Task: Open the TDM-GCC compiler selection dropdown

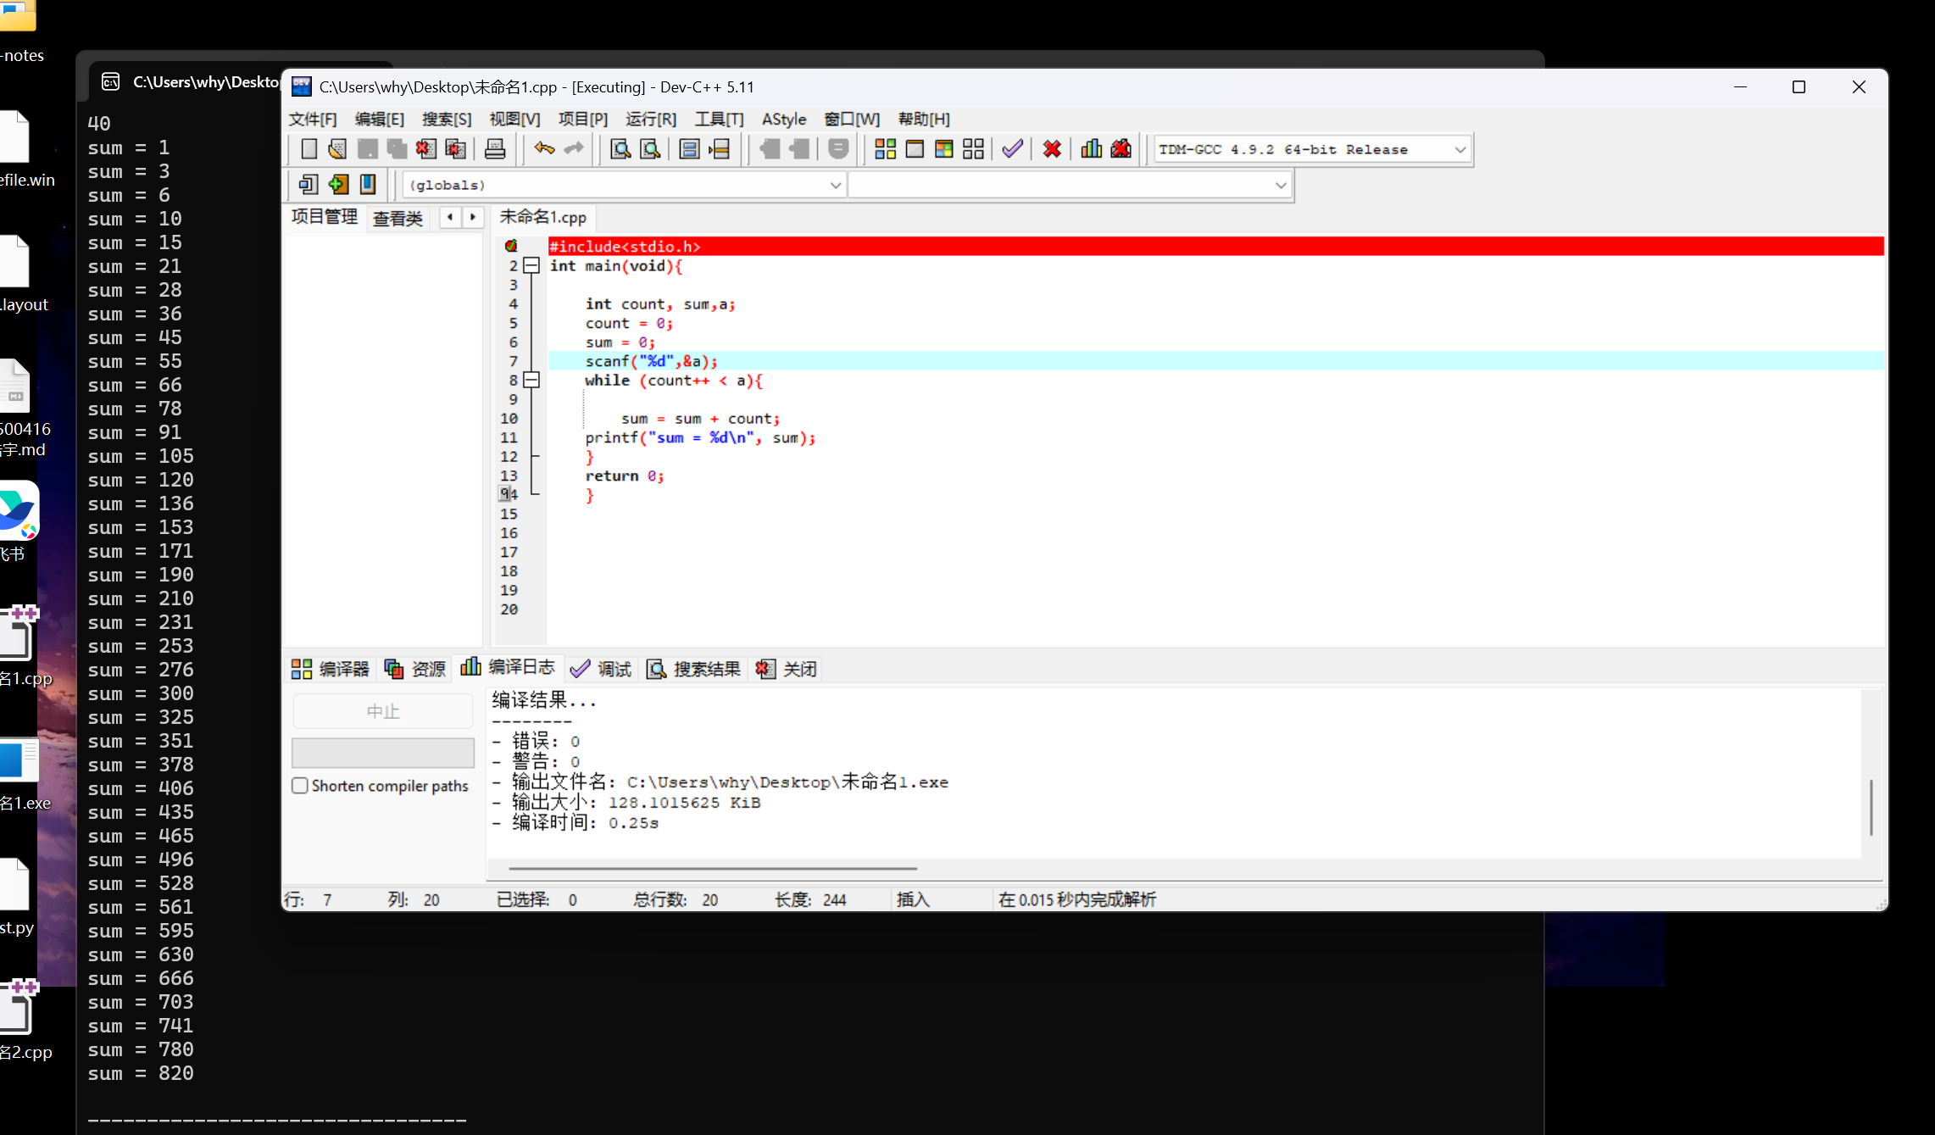Action: pos(1460,149)
